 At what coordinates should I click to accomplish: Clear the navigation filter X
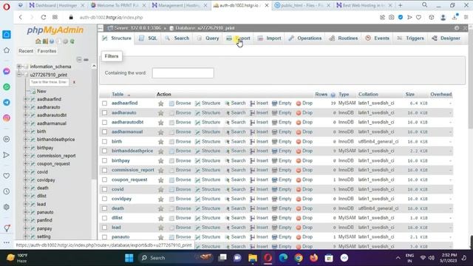coord(74,82)
